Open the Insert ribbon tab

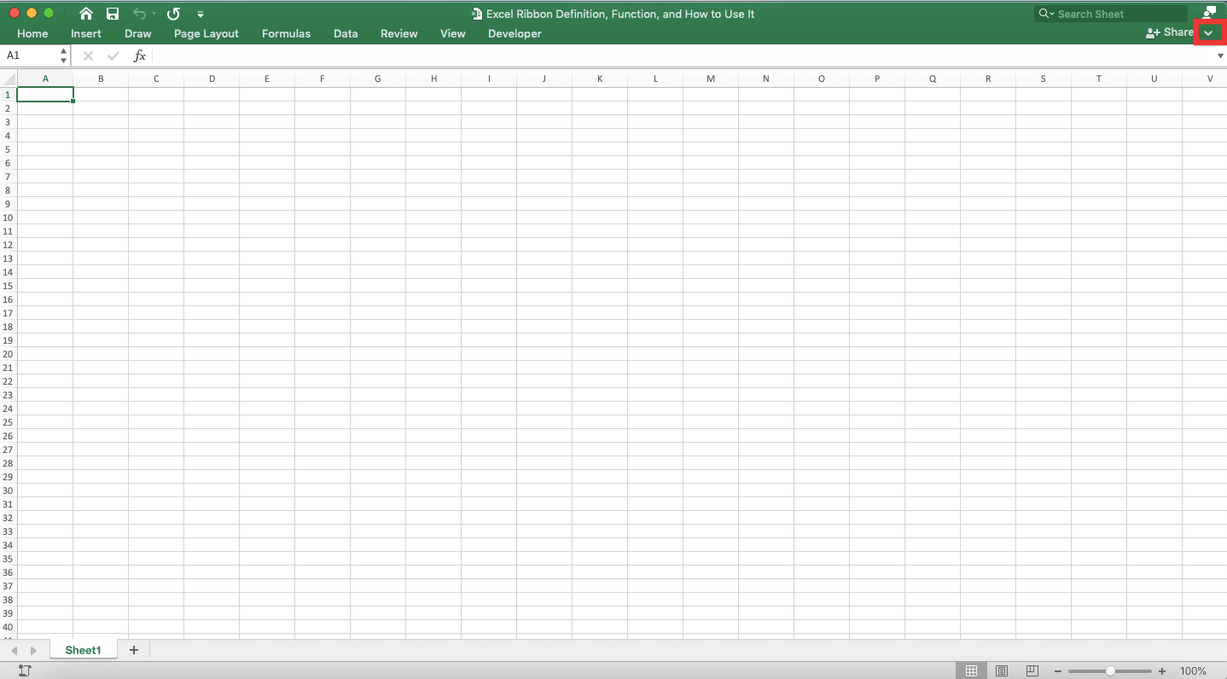86,33
